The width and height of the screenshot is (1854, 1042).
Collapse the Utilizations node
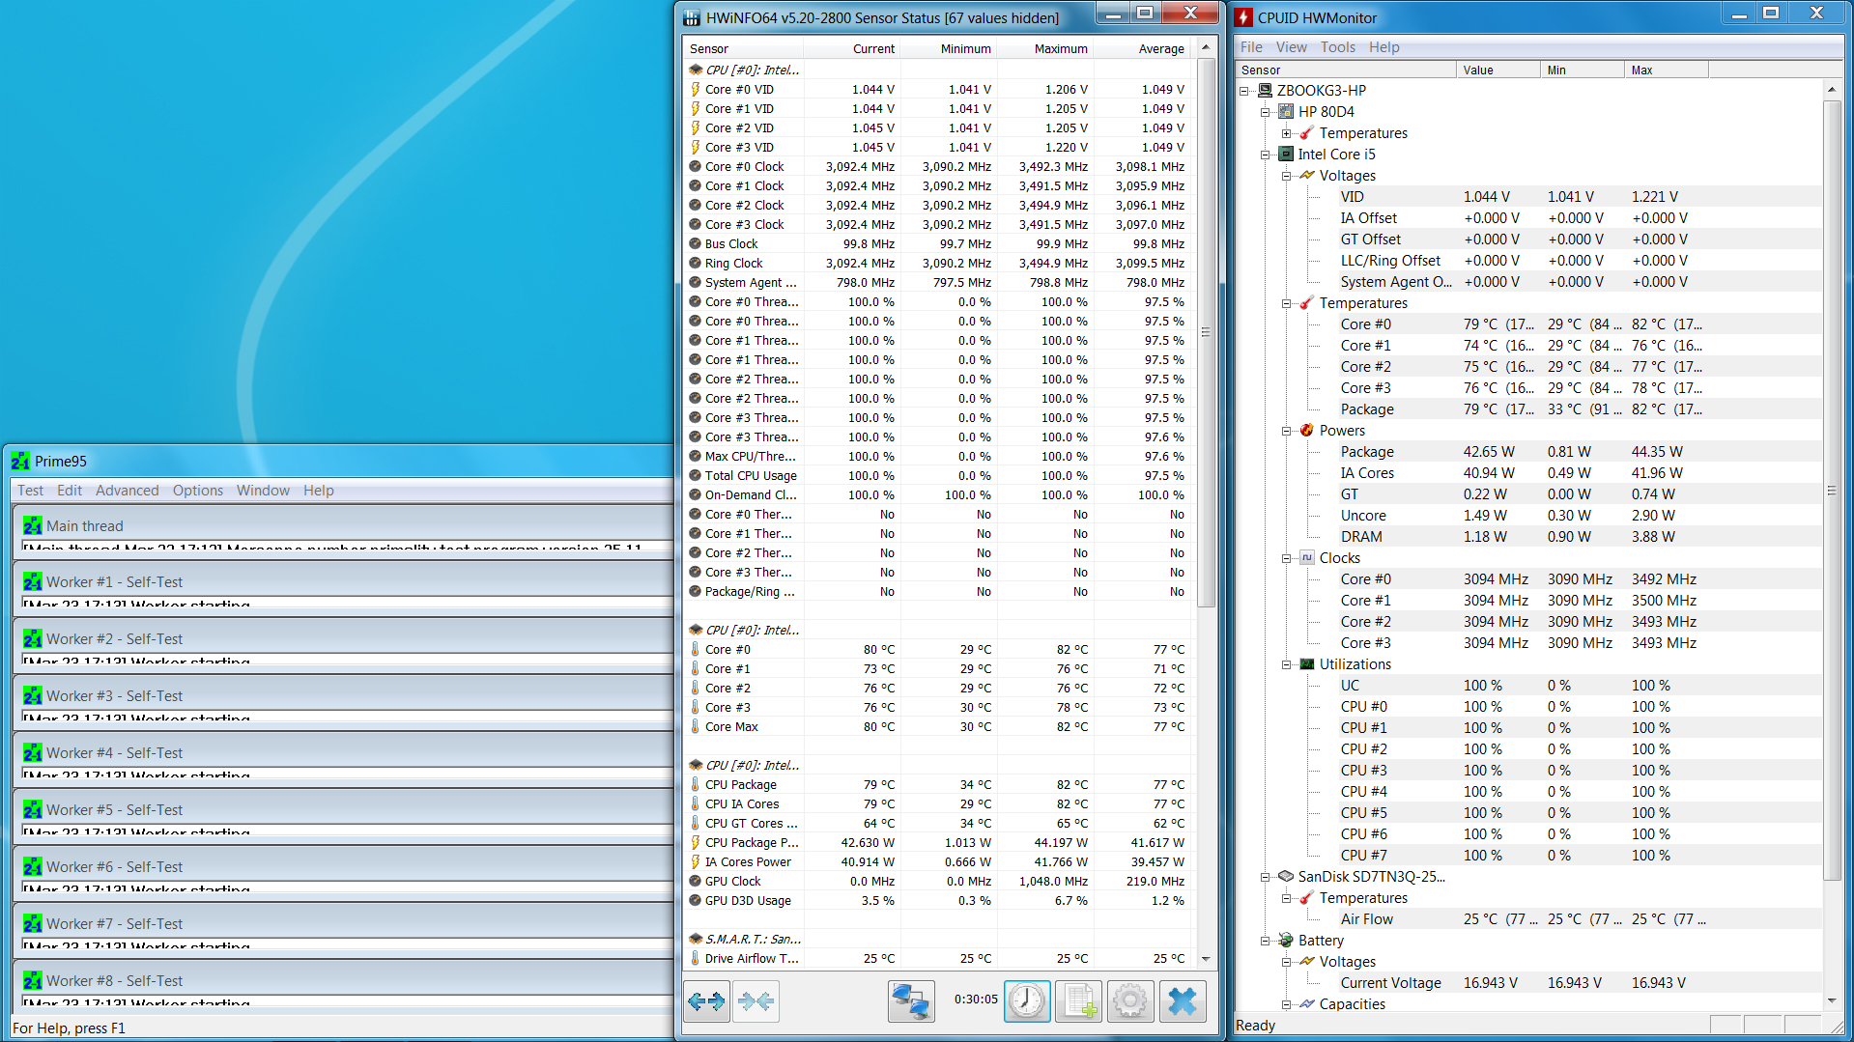[1287, 664]
